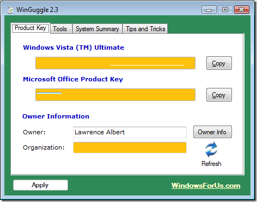The height and width of the screenshot is (202, 257).
Task: Minimize the WinGuggle window
Action: [x=209, y=10]
